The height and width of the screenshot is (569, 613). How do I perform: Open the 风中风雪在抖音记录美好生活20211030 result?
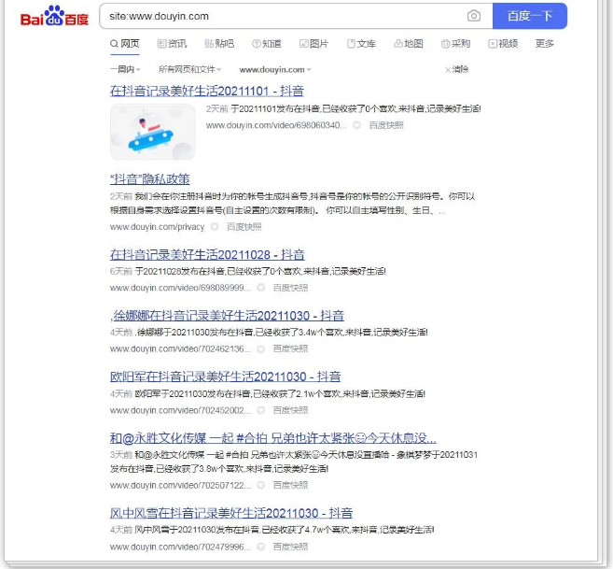point(231,513)
